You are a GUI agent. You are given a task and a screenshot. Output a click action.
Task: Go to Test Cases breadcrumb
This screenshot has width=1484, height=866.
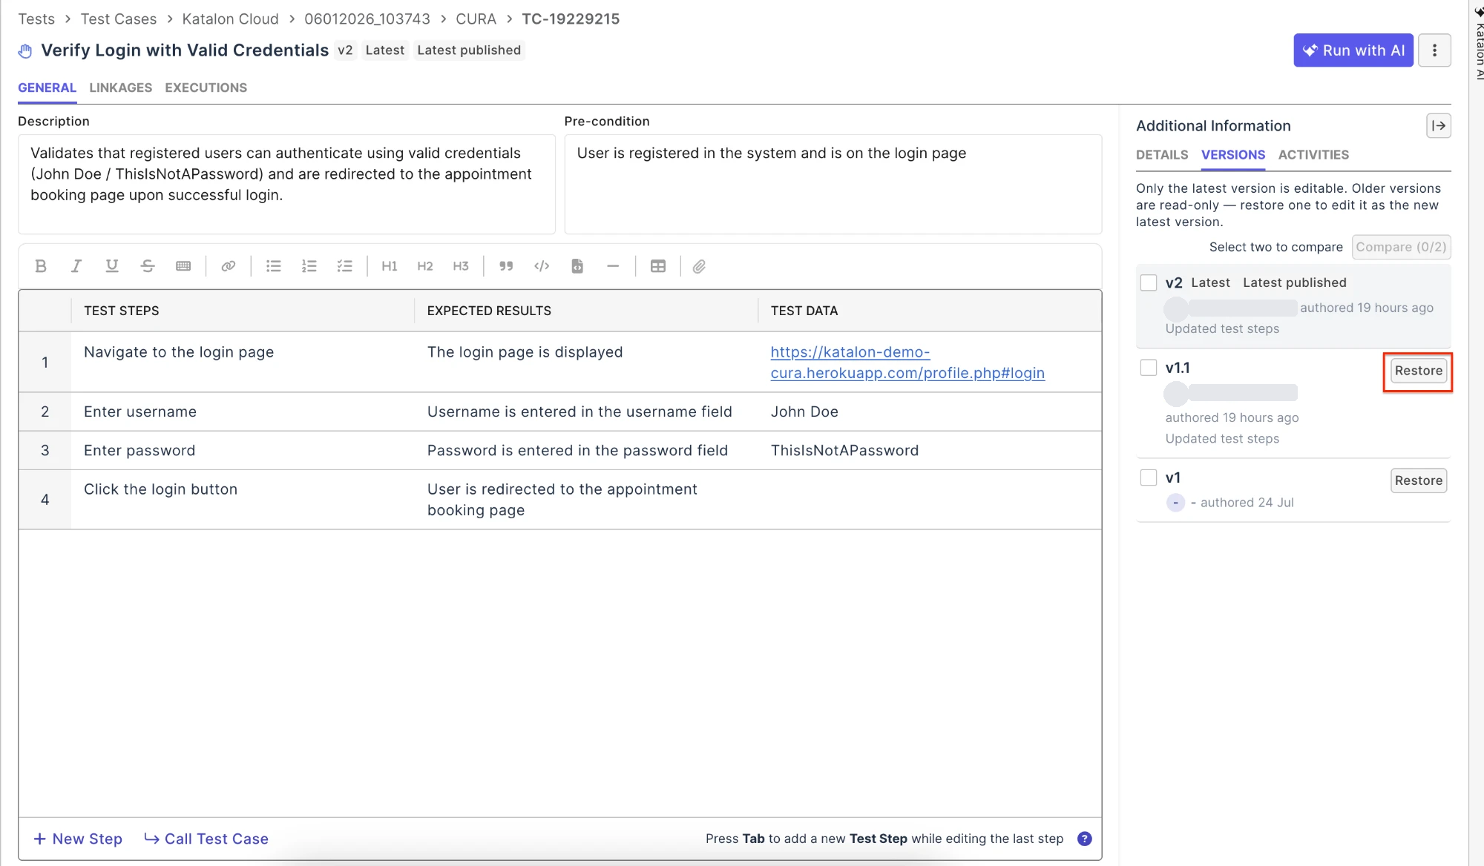point(119,19)
